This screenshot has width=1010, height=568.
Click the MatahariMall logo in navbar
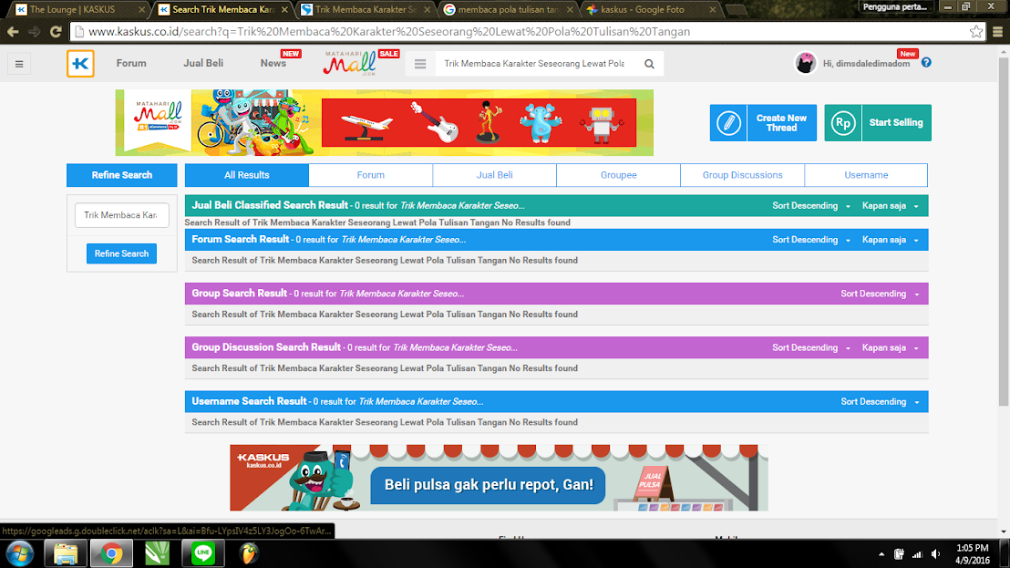click(350, 63)
